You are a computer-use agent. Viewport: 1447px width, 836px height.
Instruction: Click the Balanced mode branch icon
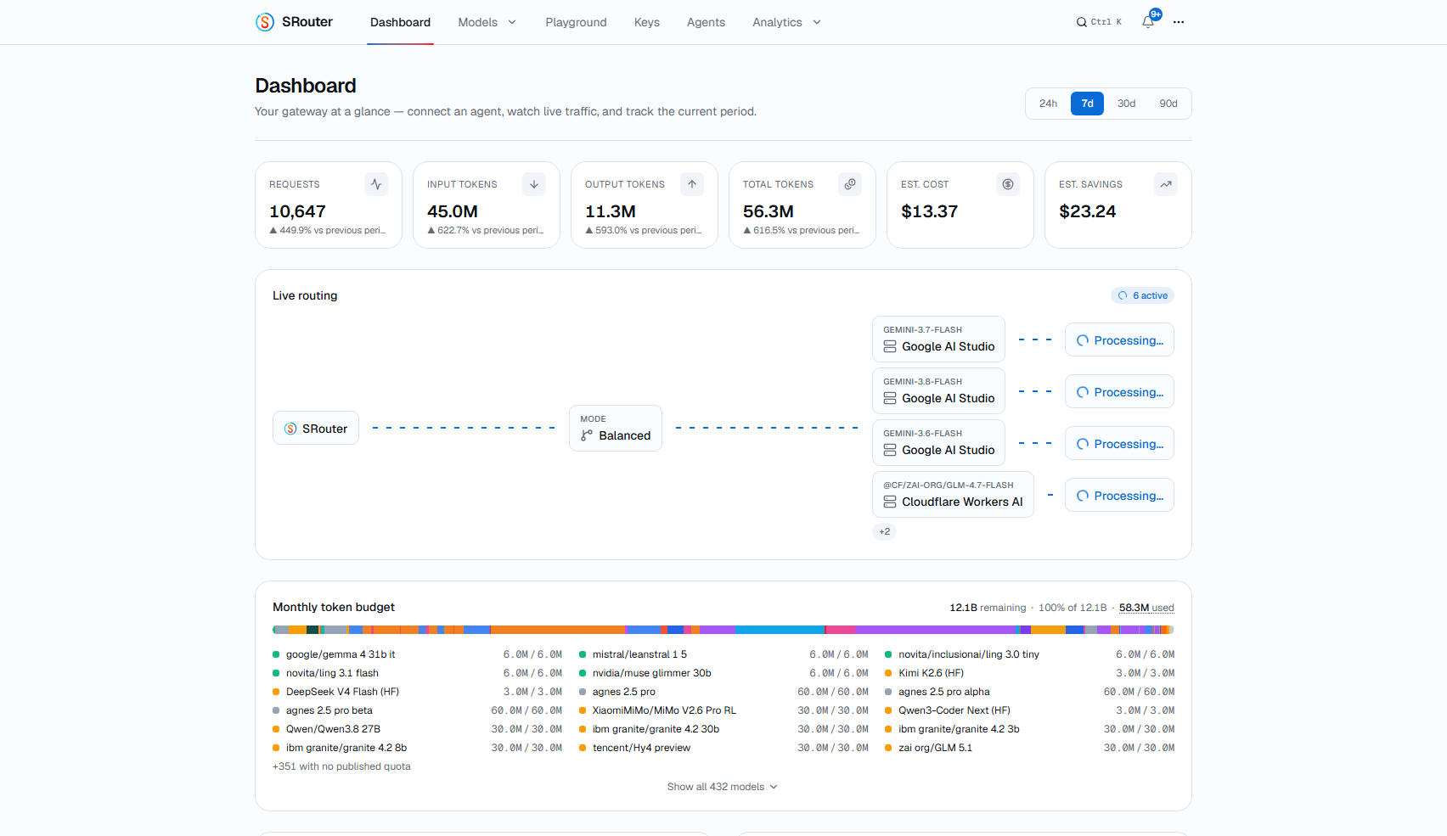tap(587, 435)
